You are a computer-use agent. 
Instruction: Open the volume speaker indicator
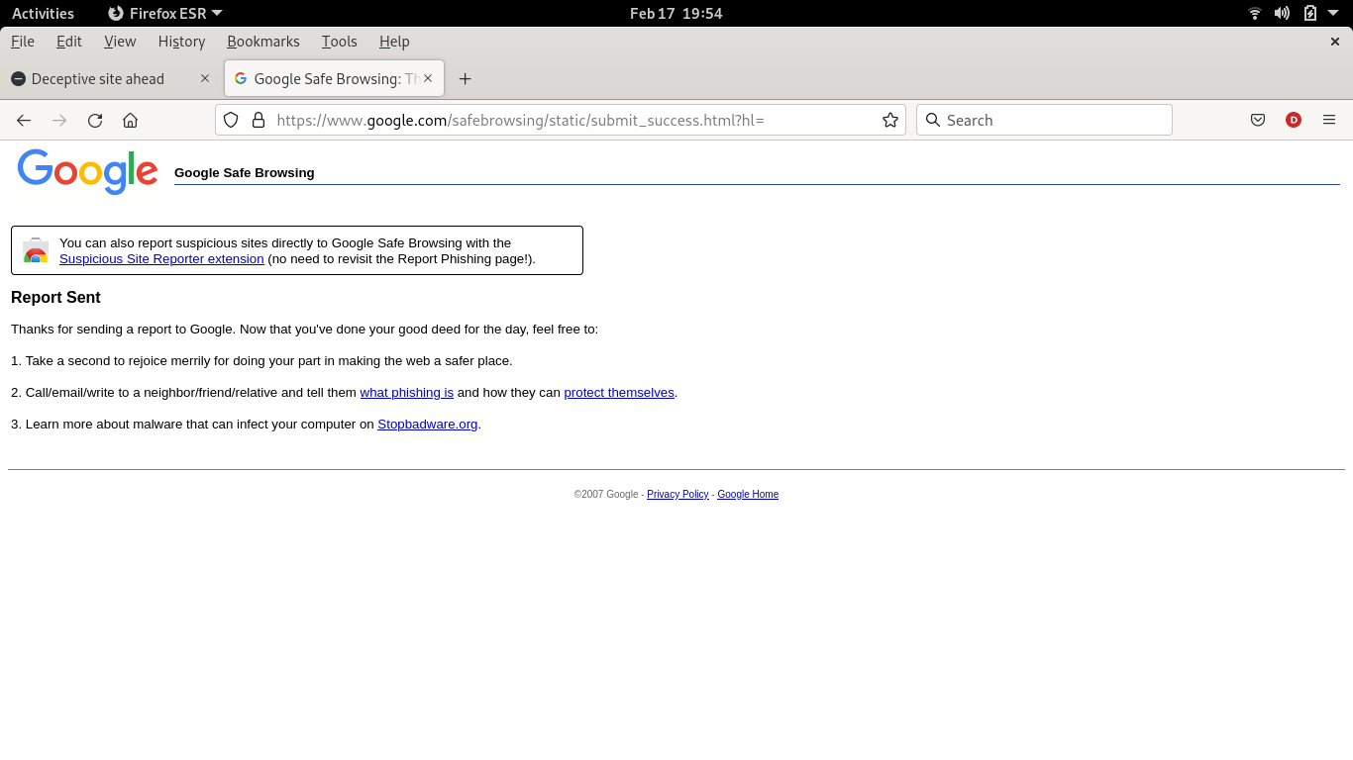1282,13
